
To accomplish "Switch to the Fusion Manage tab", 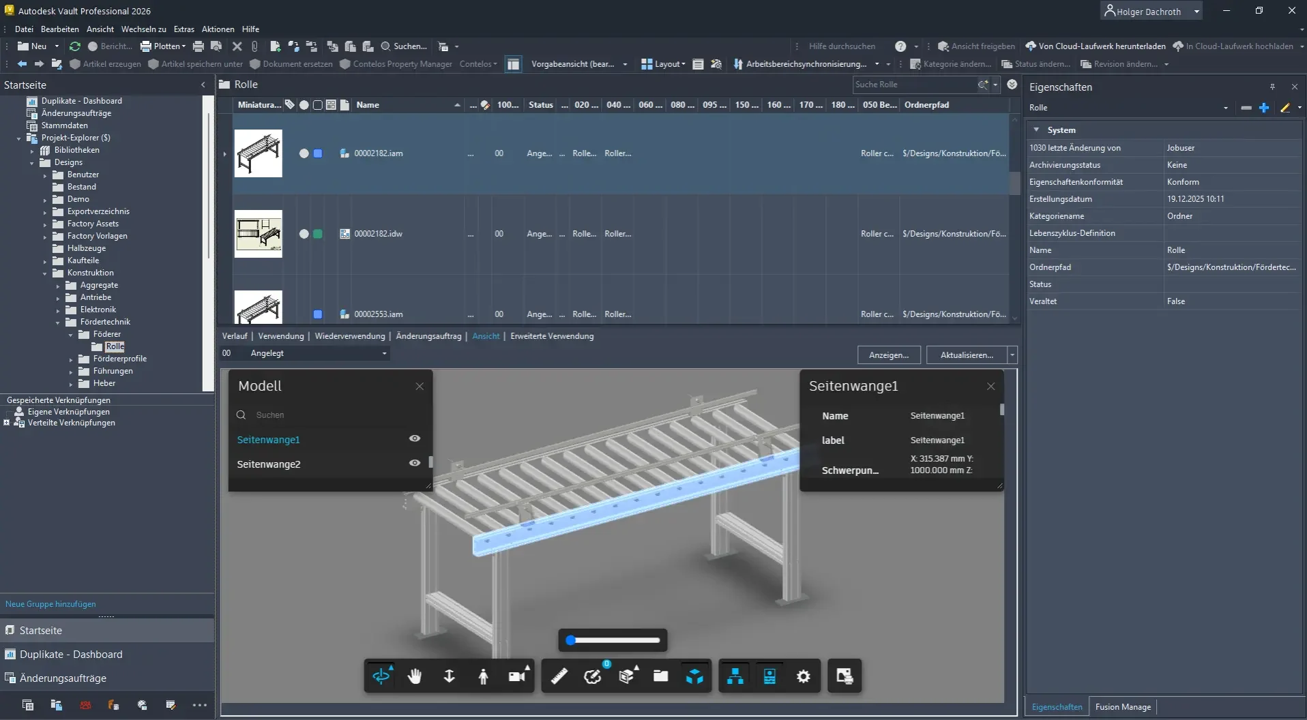I will [1123, 707].
